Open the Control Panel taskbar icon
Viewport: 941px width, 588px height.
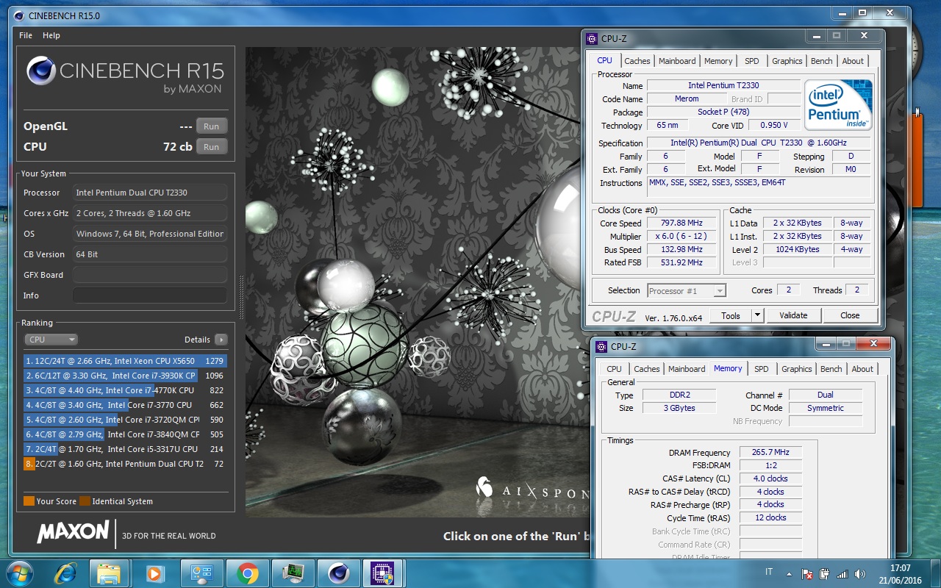(201, 573)
